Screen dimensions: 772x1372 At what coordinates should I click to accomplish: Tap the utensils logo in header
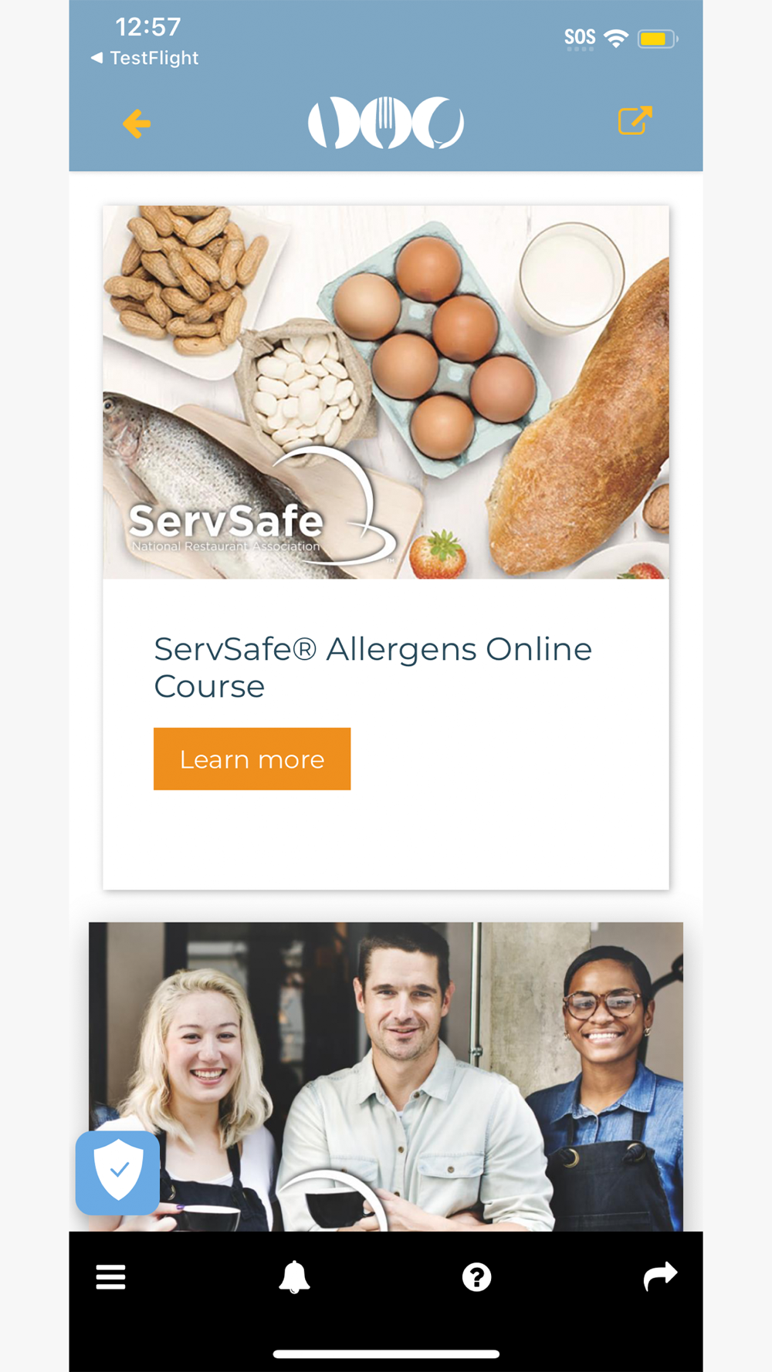386,122
